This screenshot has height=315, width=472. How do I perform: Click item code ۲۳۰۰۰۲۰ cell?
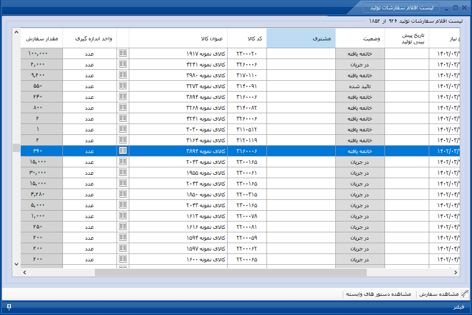point(247,53)
